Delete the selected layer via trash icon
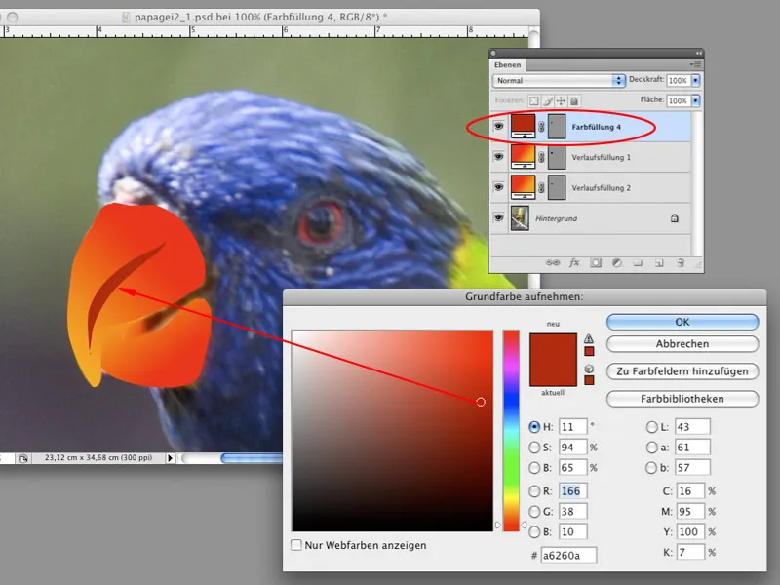The width and height of the screenshot is (780, 585). (x=682, y=262)
